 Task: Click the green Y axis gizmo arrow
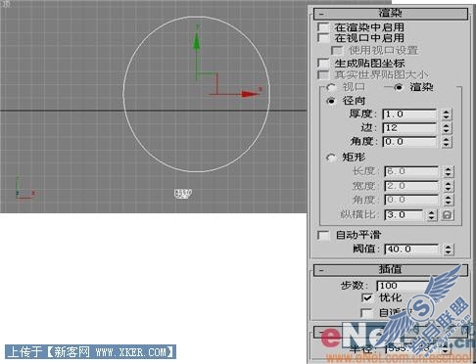[x=196, y=41]
